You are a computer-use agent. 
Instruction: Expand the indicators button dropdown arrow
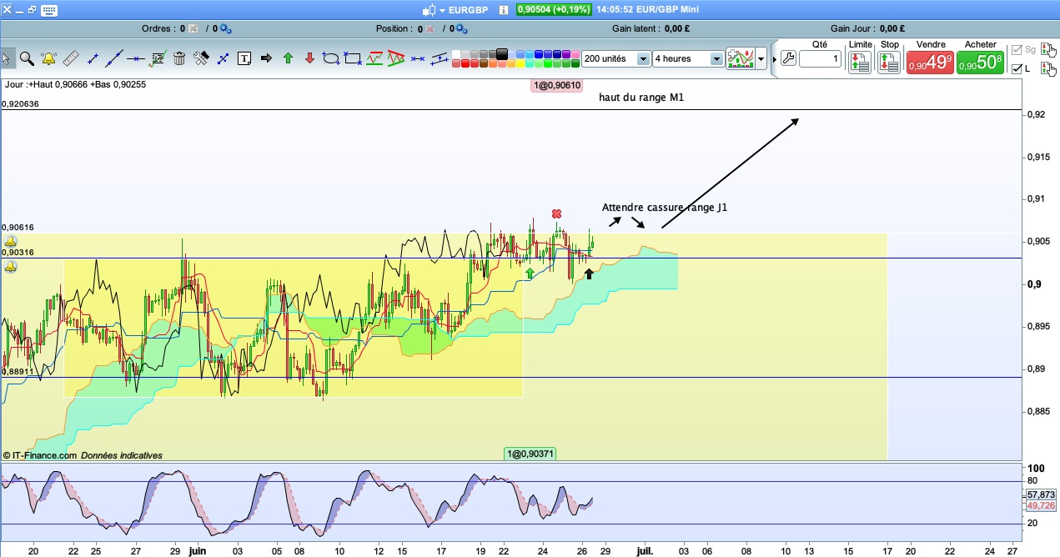point(761,59)
